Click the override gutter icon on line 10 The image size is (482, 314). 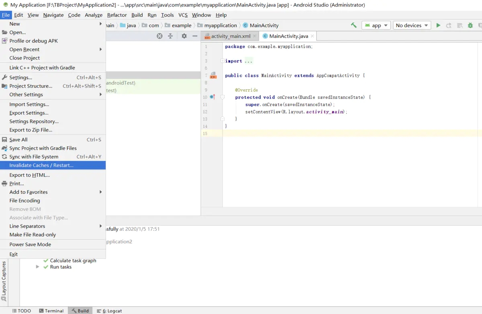pos(212,97)
